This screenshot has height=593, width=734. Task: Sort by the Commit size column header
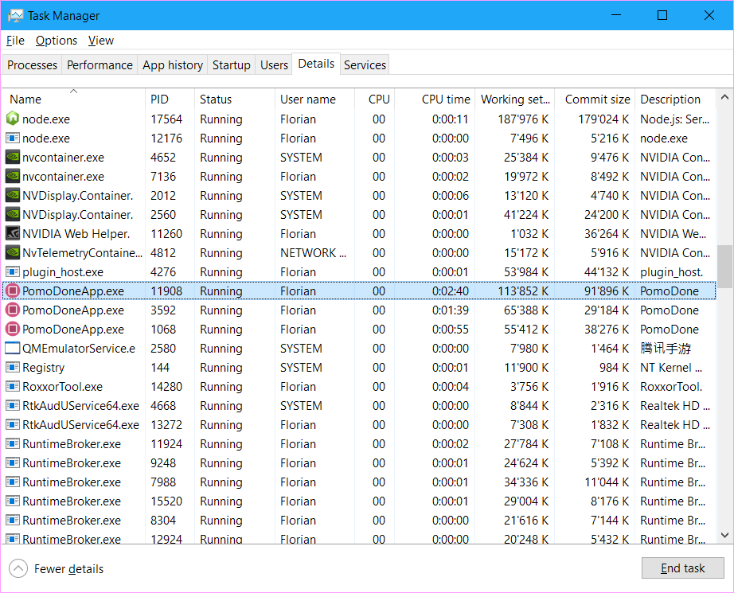click(597, 99)
